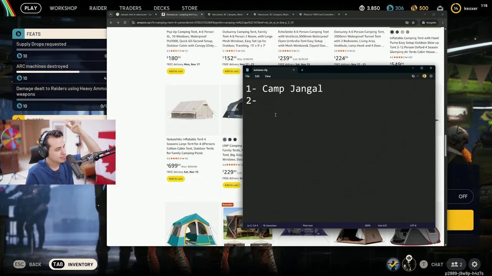Go back in Chrome browser
The width and height of the screenshot is (492, 276).
pyautogui.click(x=111, y=23)
